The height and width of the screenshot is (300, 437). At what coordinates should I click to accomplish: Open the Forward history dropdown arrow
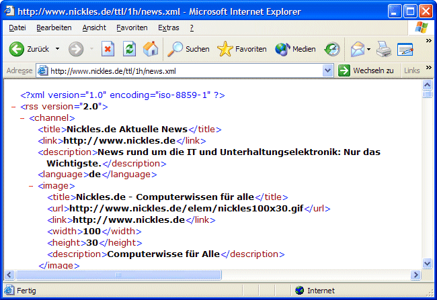[x=91, y=49]
